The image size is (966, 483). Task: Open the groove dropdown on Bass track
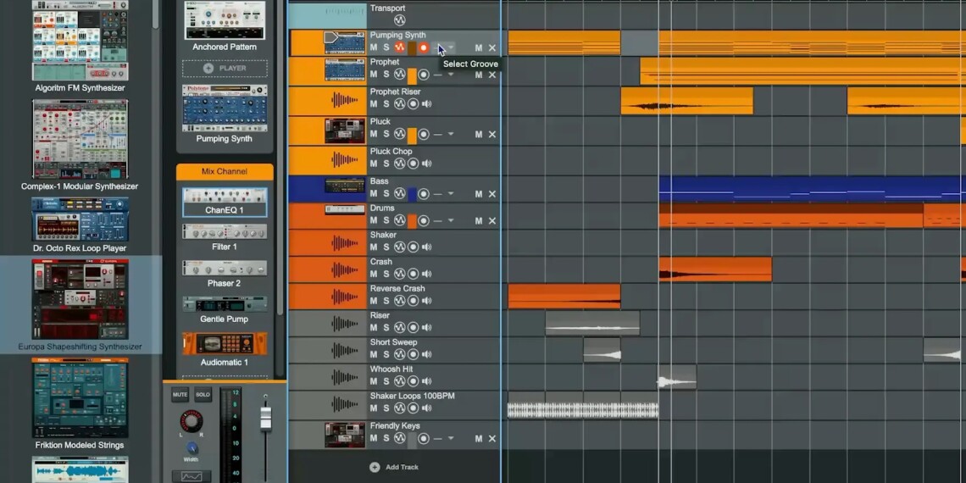(x=451, y=194)
